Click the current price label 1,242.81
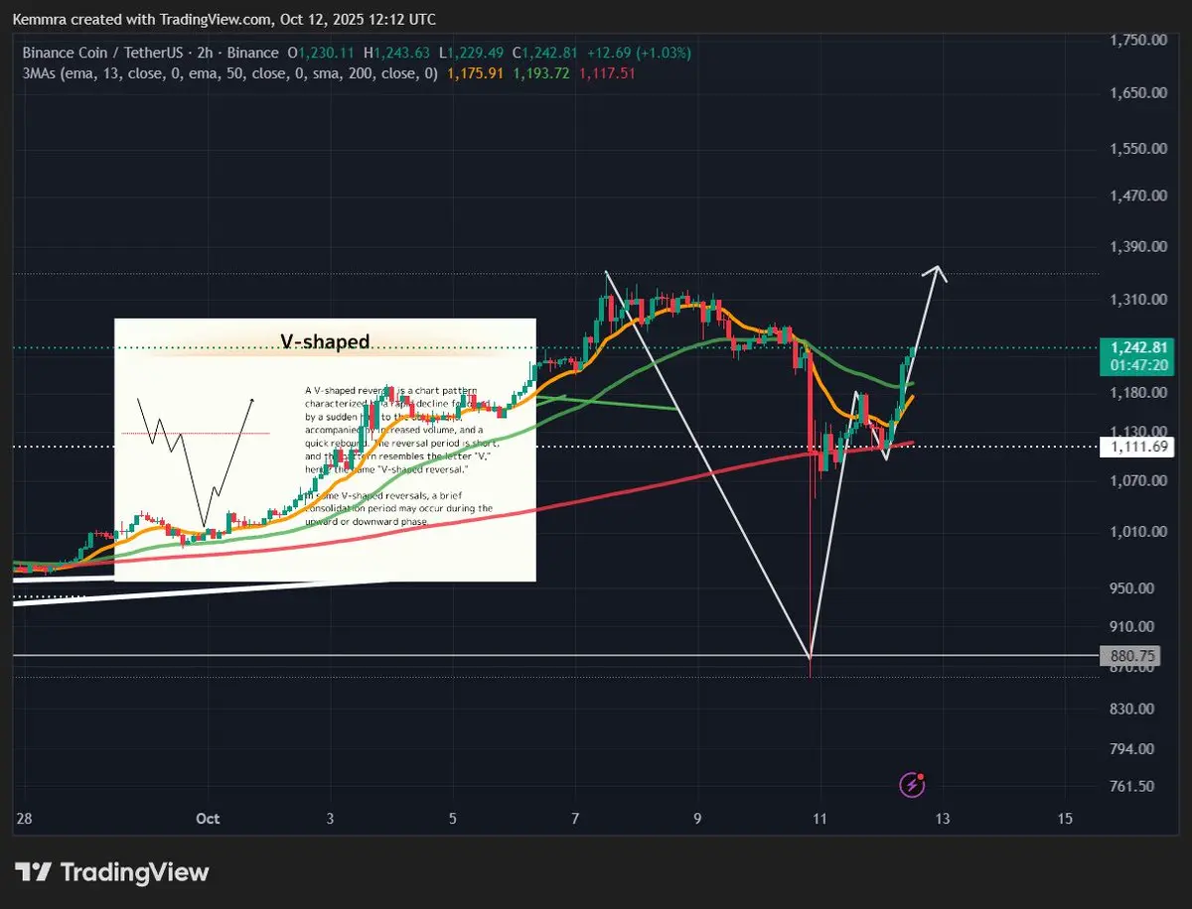 [x=1139, y=347]
